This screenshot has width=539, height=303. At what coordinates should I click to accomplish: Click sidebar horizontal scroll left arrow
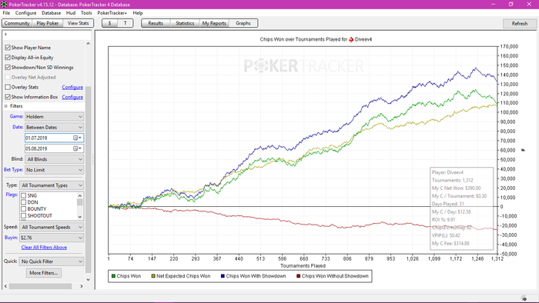click(x=5, y=286)
